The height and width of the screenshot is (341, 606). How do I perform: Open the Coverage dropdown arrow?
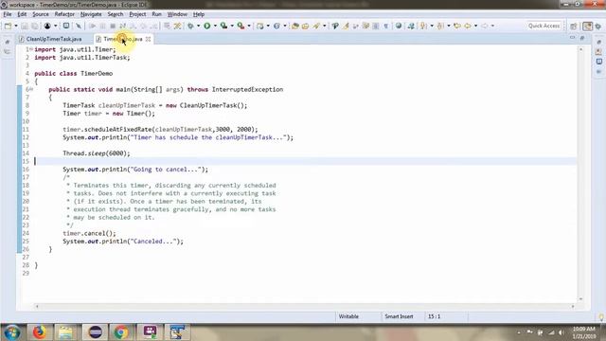coord(232,26)
